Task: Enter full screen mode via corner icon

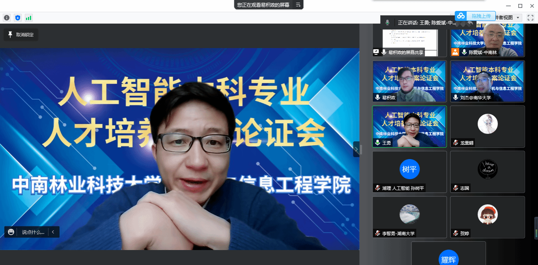Action: click(x=531, y=18)
